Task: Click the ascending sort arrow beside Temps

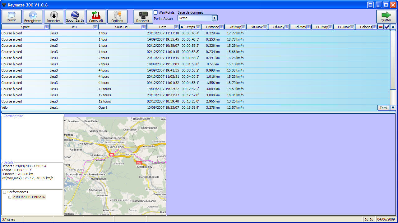Action: [x=182, y=27]
